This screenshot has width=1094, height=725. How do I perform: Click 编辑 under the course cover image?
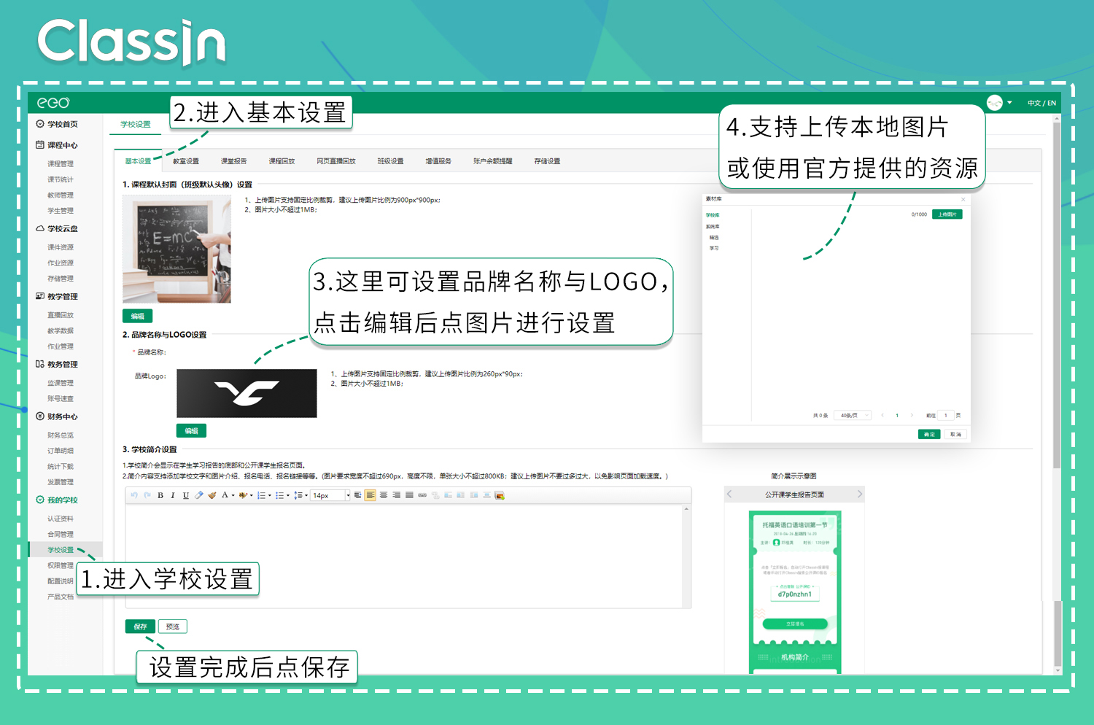pyautogui.click(x=137, y=316)
